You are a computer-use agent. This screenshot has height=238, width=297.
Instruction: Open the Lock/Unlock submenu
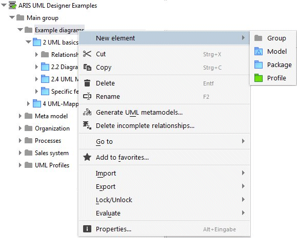[x=164, y=200]
